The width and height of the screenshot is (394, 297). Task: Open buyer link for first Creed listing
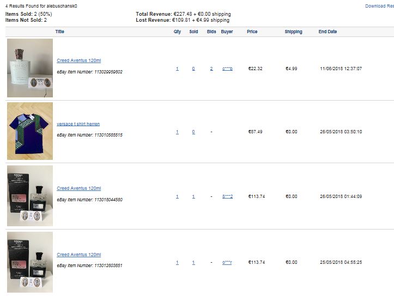pos(227,69)
